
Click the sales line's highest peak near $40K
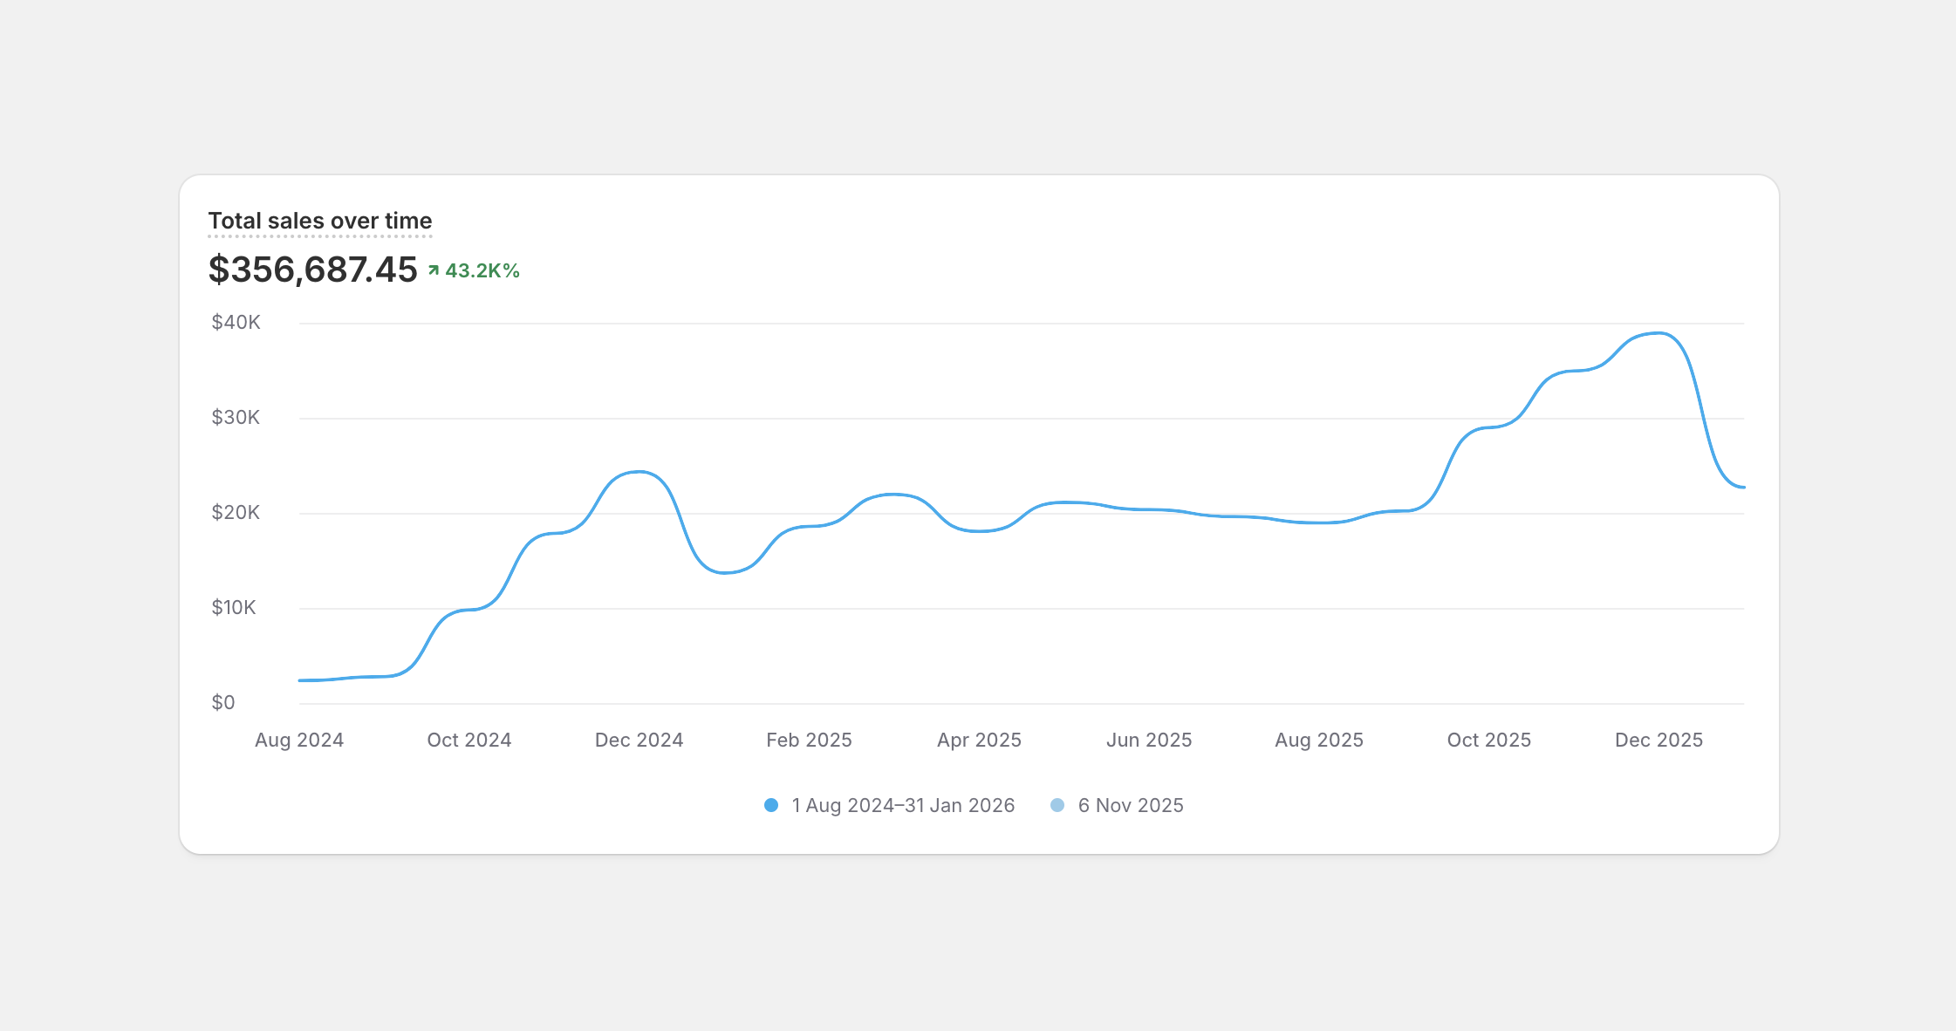click(1658, 333)
